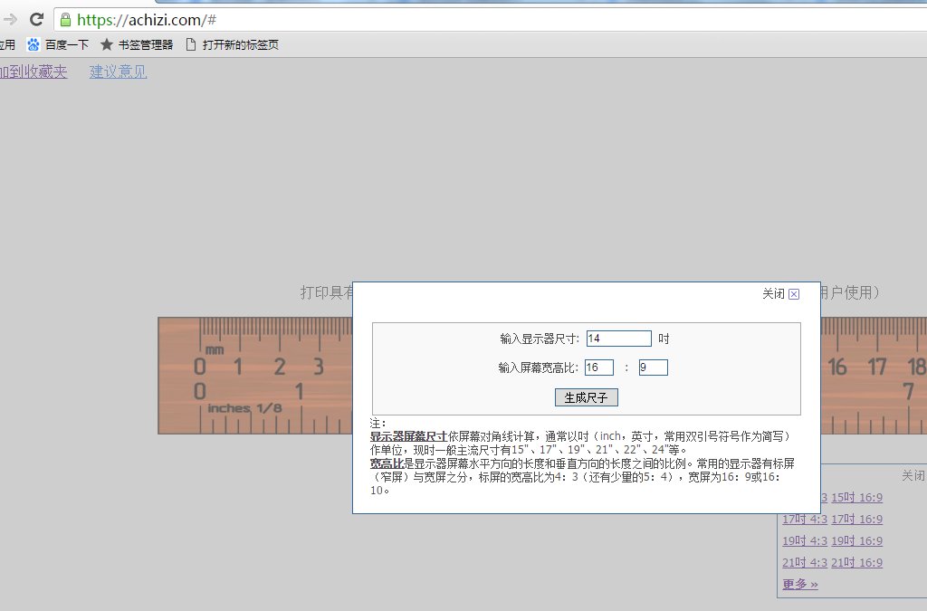Image resolution: width=927 pixels, height=611 pixels.
Task: Select the 19吋 4:3 preset link
Action: point(805,541)
